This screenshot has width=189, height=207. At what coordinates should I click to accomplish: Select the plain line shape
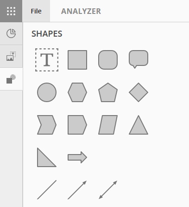pos(47,190)
